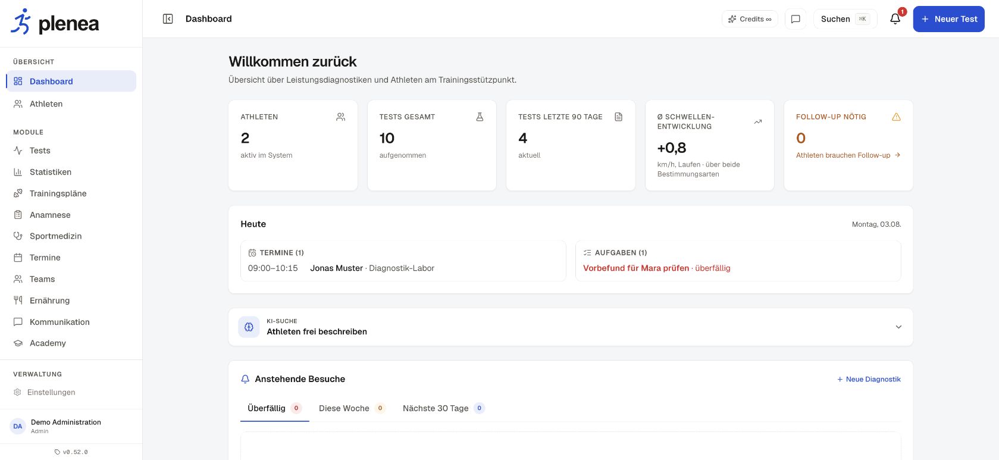Click the Einstellungen gear icon
This screenshot has height=460, width=999.
click(x=17, y=392)
